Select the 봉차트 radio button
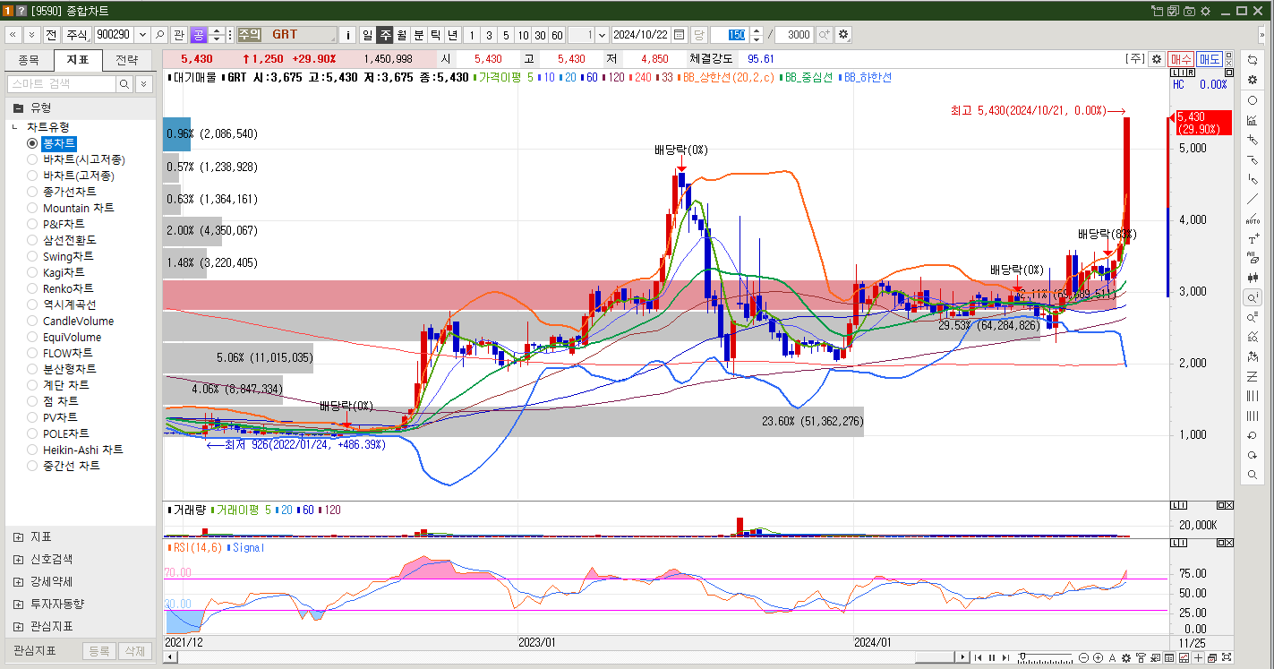This screenshot has width=1274, height=669. pyautogui.click(x=32, y=143)
